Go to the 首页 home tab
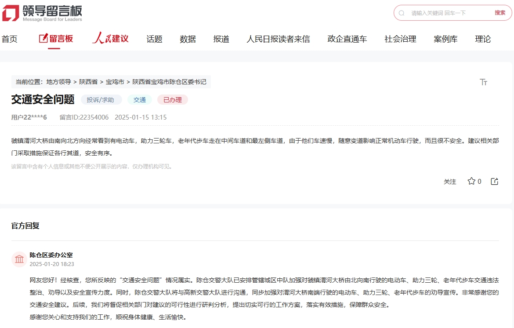 coord(10,39)
